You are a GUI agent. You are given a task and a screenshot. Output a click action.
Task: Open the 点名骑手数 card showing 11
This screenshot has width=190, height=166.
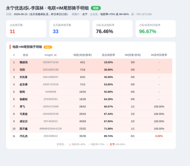[x=26, y=29]
